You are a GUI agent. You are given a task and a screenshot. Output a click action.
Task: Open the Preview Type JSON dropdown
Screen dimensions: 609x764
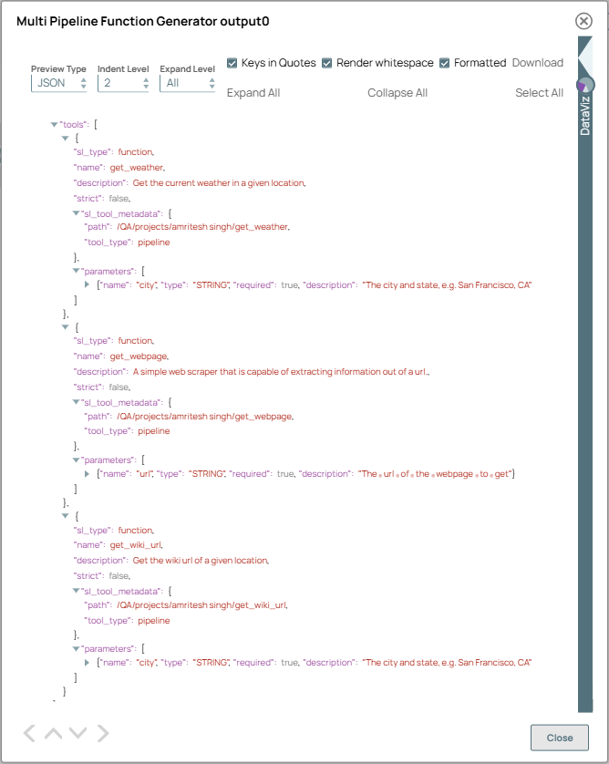pyautogui.click(x=58, y=83)
